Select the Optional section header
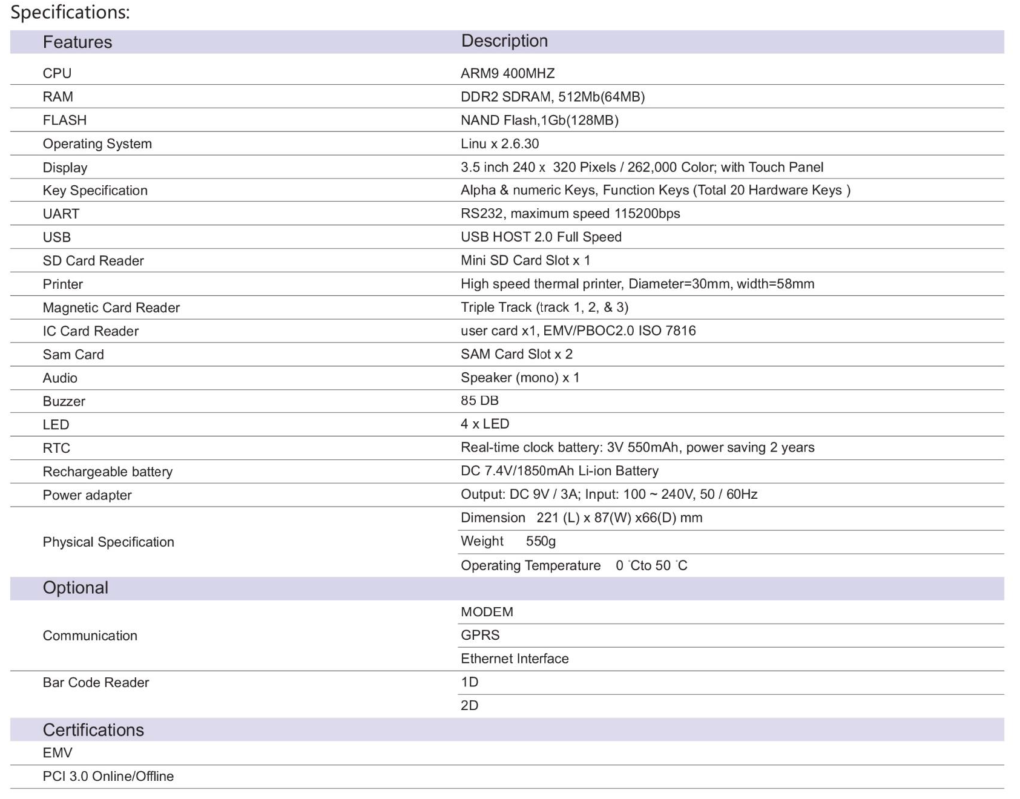This screenshot has height=799, width=1020. click(75, 588)
